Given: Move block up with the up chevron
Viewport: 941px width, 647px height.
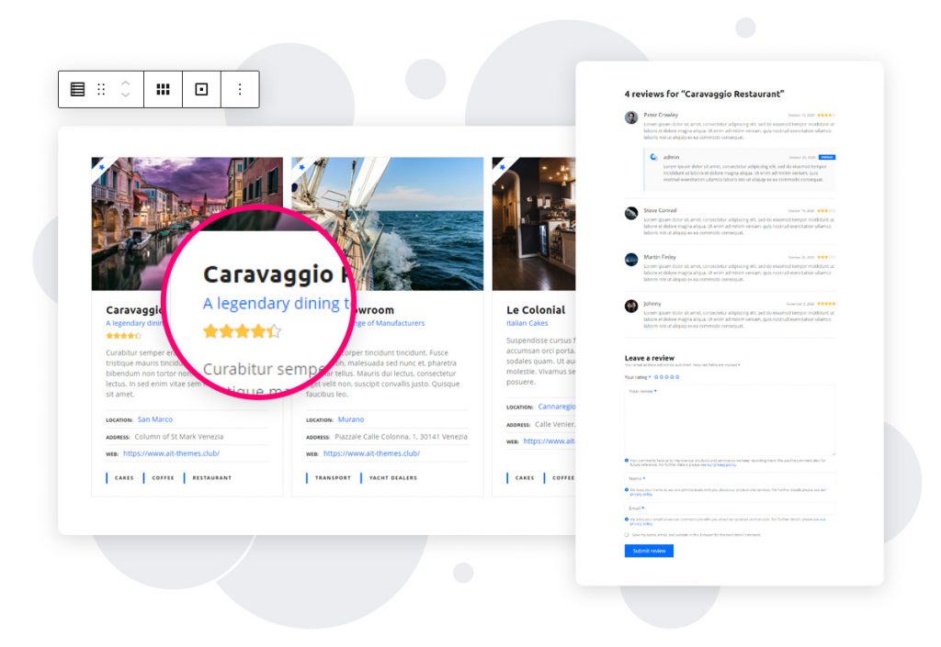Looking at the screenshot, I should 125,83.
